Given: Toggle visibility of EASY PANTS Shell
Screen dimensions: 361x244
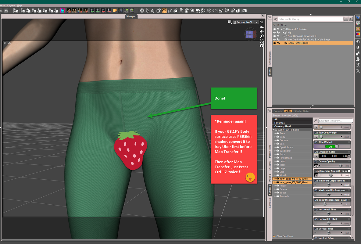Looking at the screenshot, I should click(x=274, y=43).
